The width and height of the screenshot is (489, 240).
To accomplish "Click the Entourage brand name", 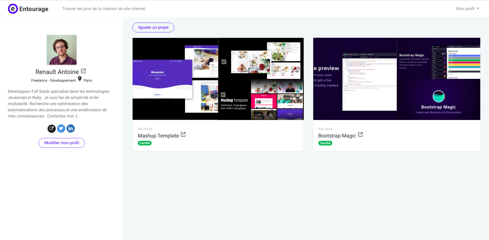I will (34, 9).
